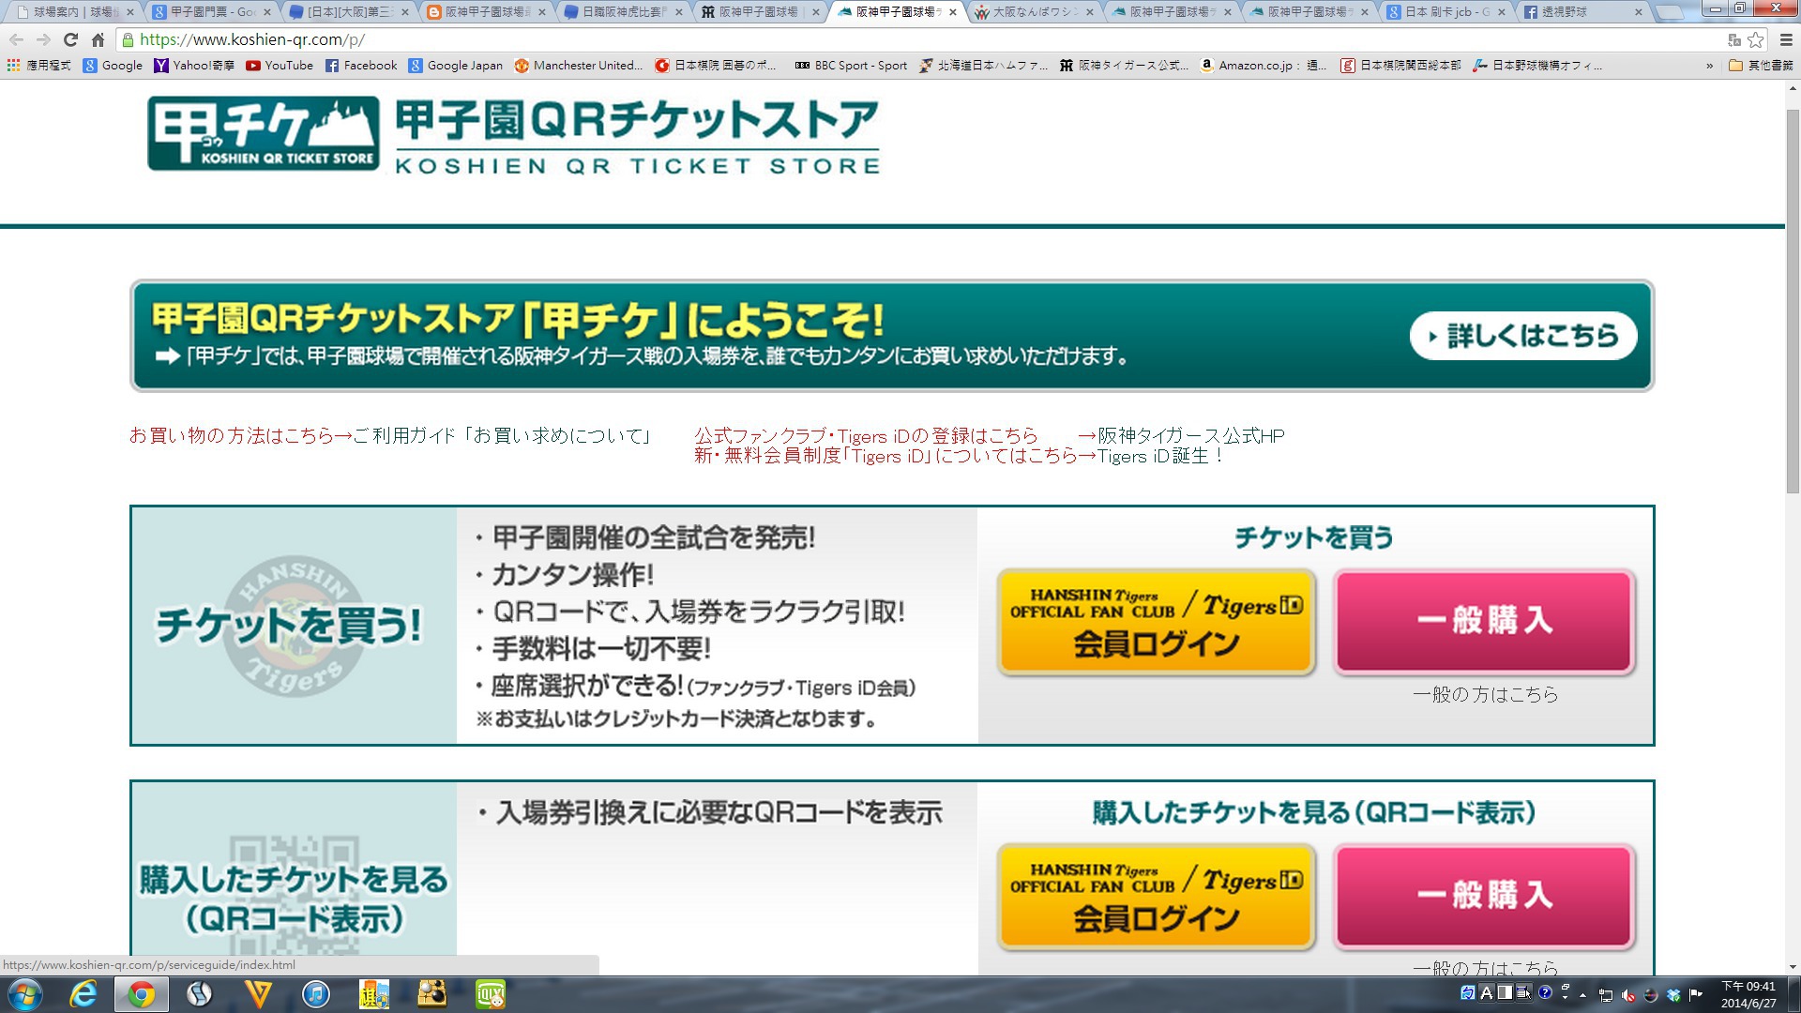This screenshot has height=1013, width=1801.
Task: Open the 日本野球機構 bookmark
Action: 1537,65
